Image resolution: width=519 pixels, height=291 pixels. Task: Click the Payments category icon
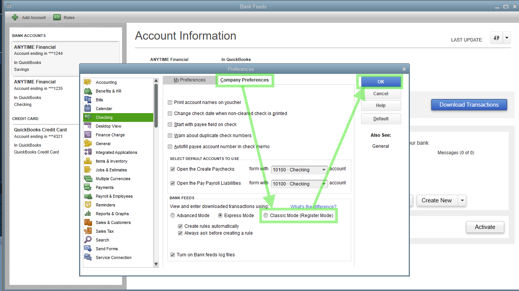point(88,187)
